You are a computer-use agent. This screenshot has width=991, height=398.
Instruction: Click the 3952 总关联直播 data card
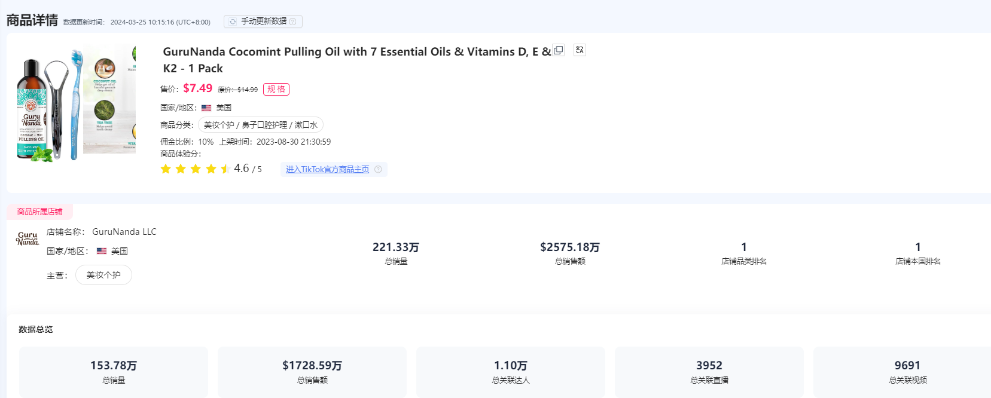(709, 372)
